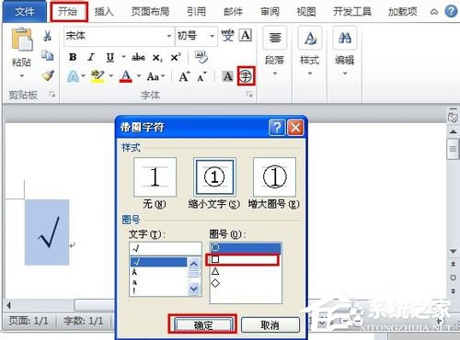Close the Enclose Characters dialog
Image resolution: width=460 pixels, height=340 pixels.
295,127
